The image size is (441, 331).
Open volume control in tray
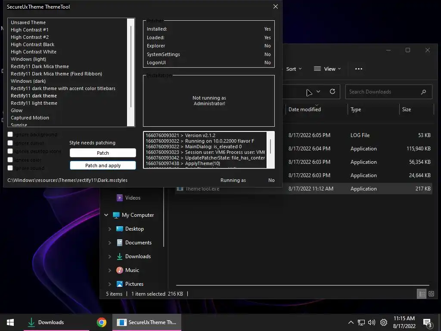coord(372,322)
